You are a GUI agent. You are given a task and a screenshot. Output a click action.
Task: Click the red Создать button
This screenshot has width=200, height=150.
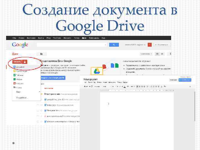(17, 62)
